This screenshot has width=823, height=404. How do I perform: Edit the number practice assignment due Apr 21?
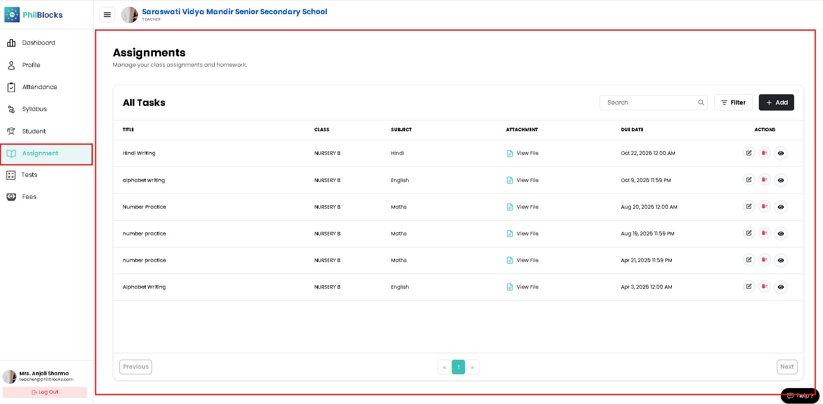click(x=749, y=260)
